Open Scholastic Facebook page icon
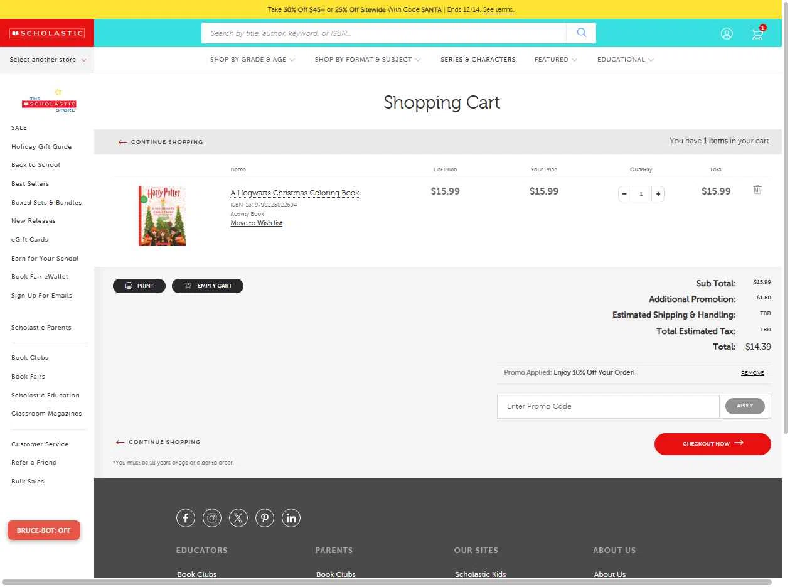This screenshot has width=790, height=587. 186,518
